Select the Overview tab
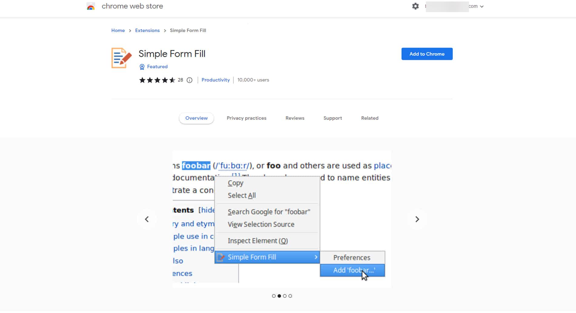 click(196, 118)
